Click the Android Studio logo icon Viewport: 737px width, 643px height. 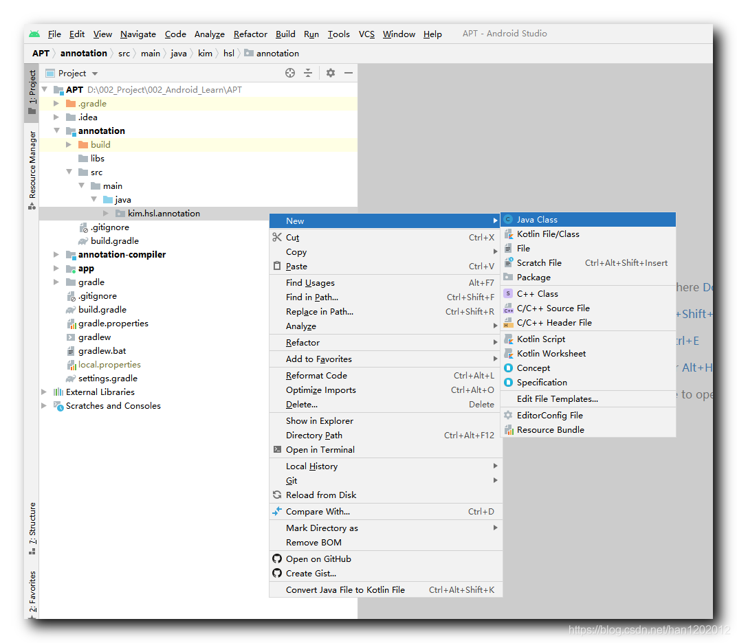pos(34,34)
